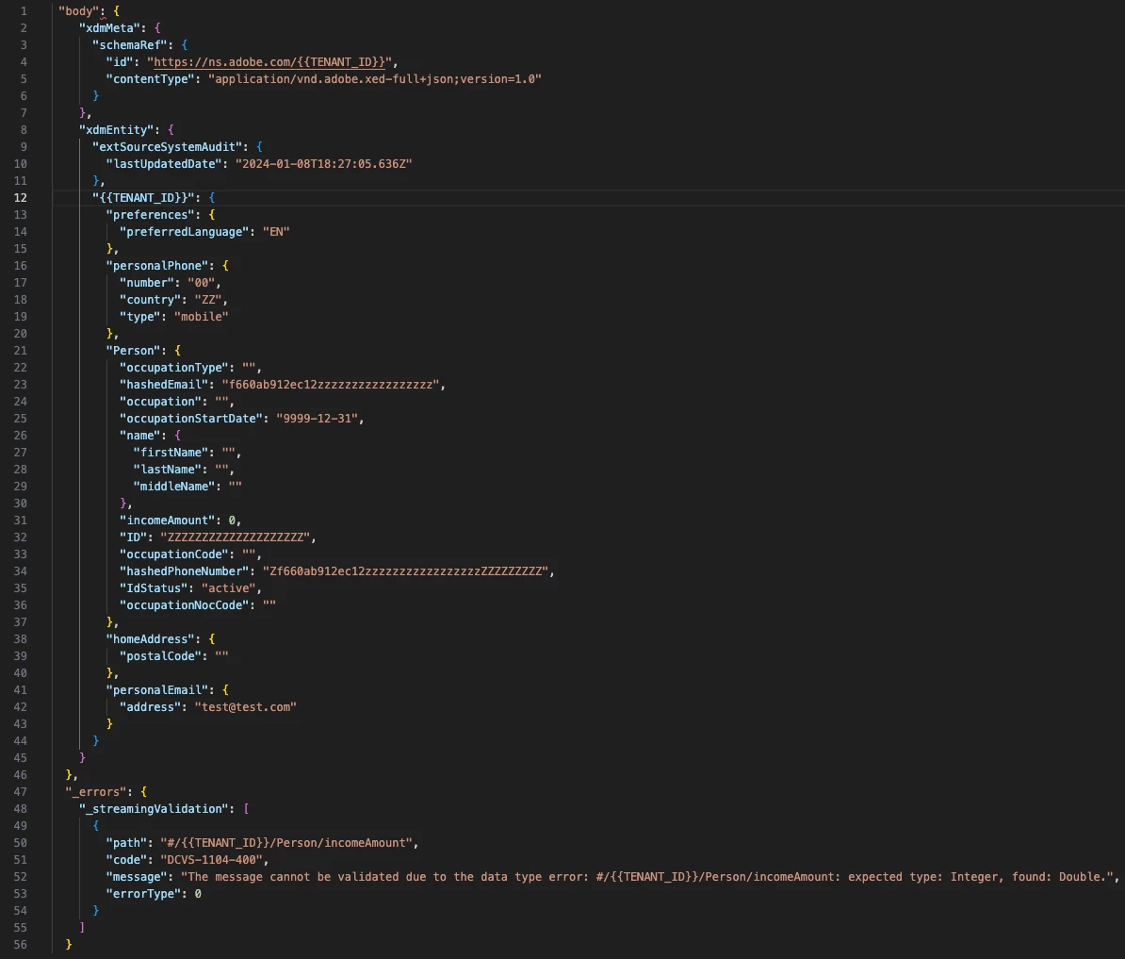Click the "hashedPhoneNumber" key
This screenshot has height=959, width=1125.
click(185, 572)
